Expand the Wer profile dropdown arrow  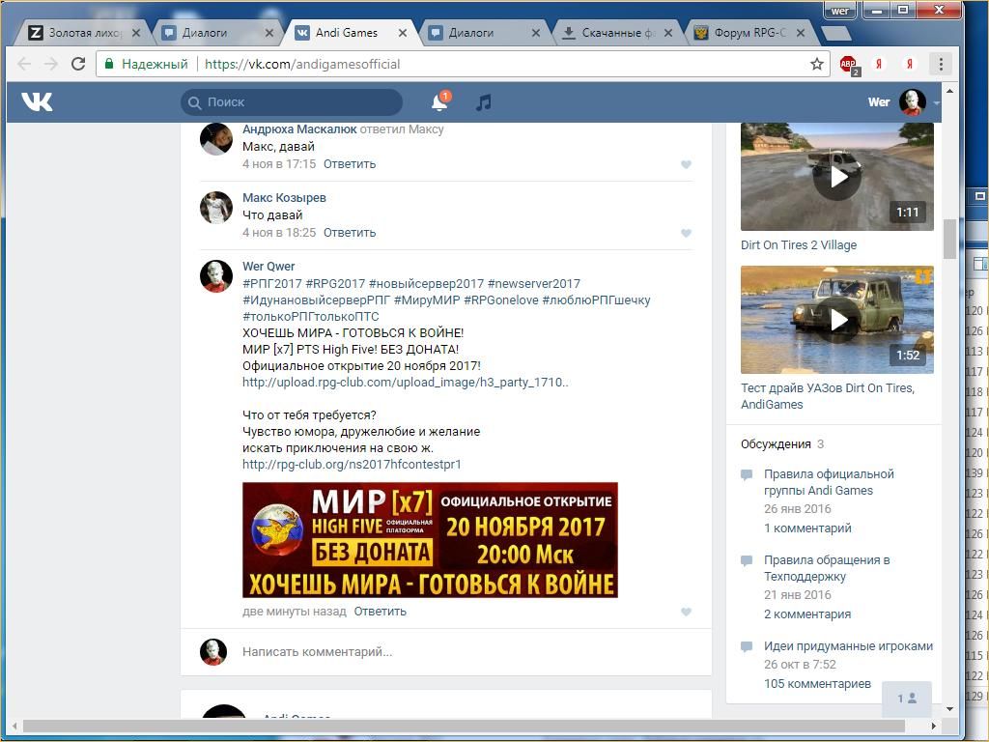pos(936,102)
